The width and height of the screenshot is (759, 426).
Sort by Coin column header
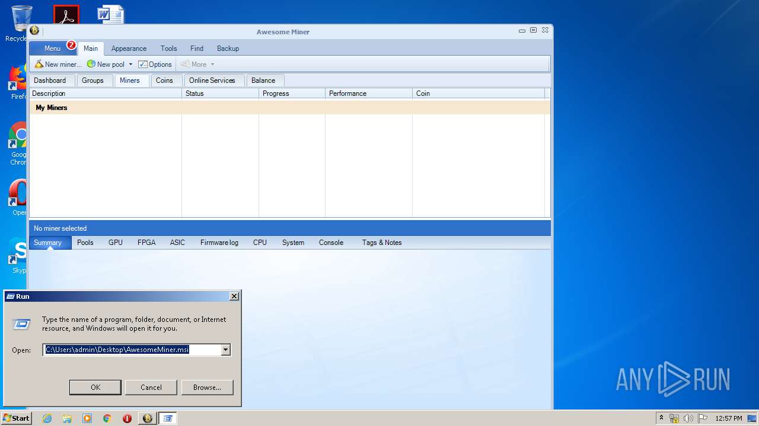pyautogui.click(x=479, y=93)
